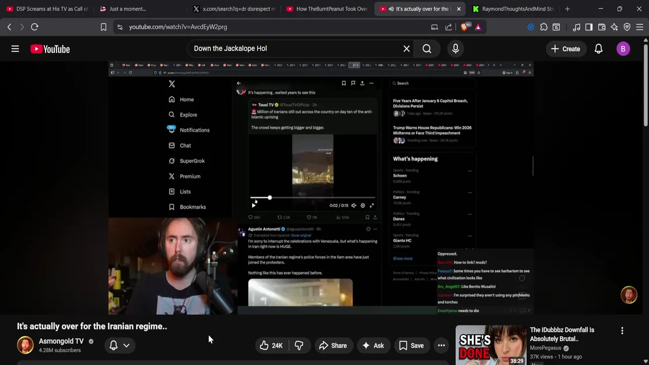Reload the page with refresh icon

pos(34,27)
